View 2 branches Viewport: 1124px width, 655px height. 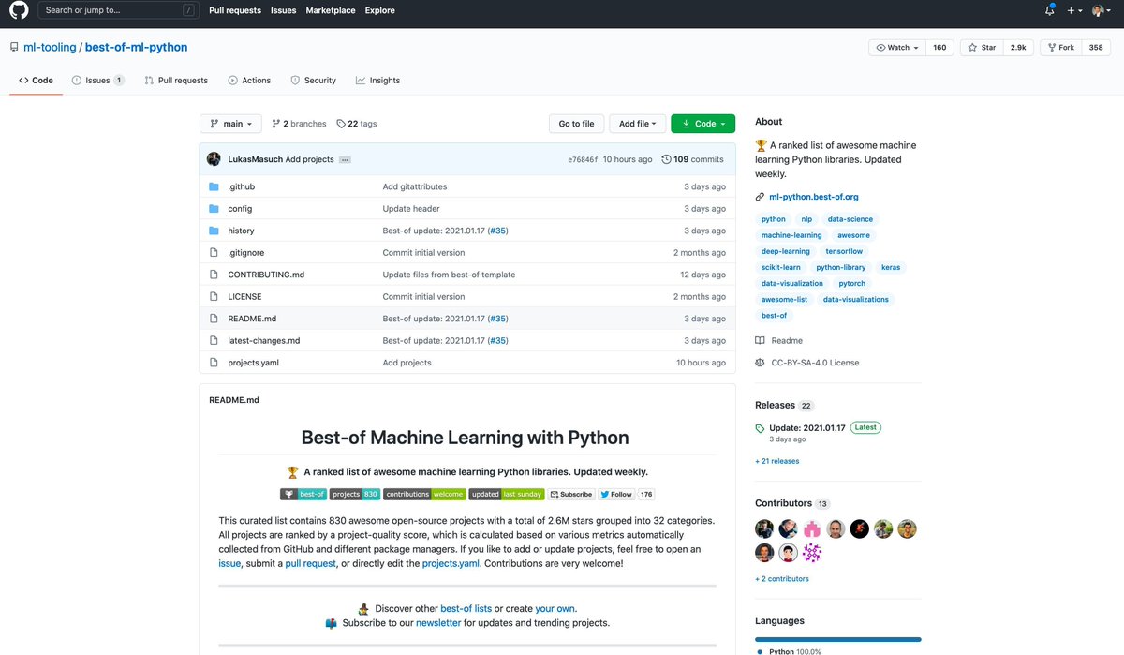pyautogui.click(x=299, y=124)
